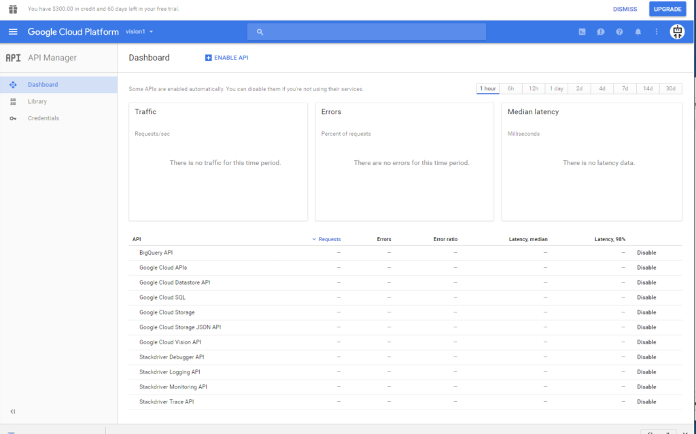This screenshot has height=434, width=696.
Task: Switch traffic view to 7d period
Action: tap(625, 88)
